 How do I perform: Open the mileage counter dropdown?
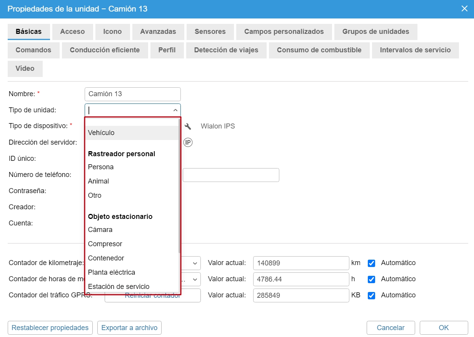(x=194, y=263)
